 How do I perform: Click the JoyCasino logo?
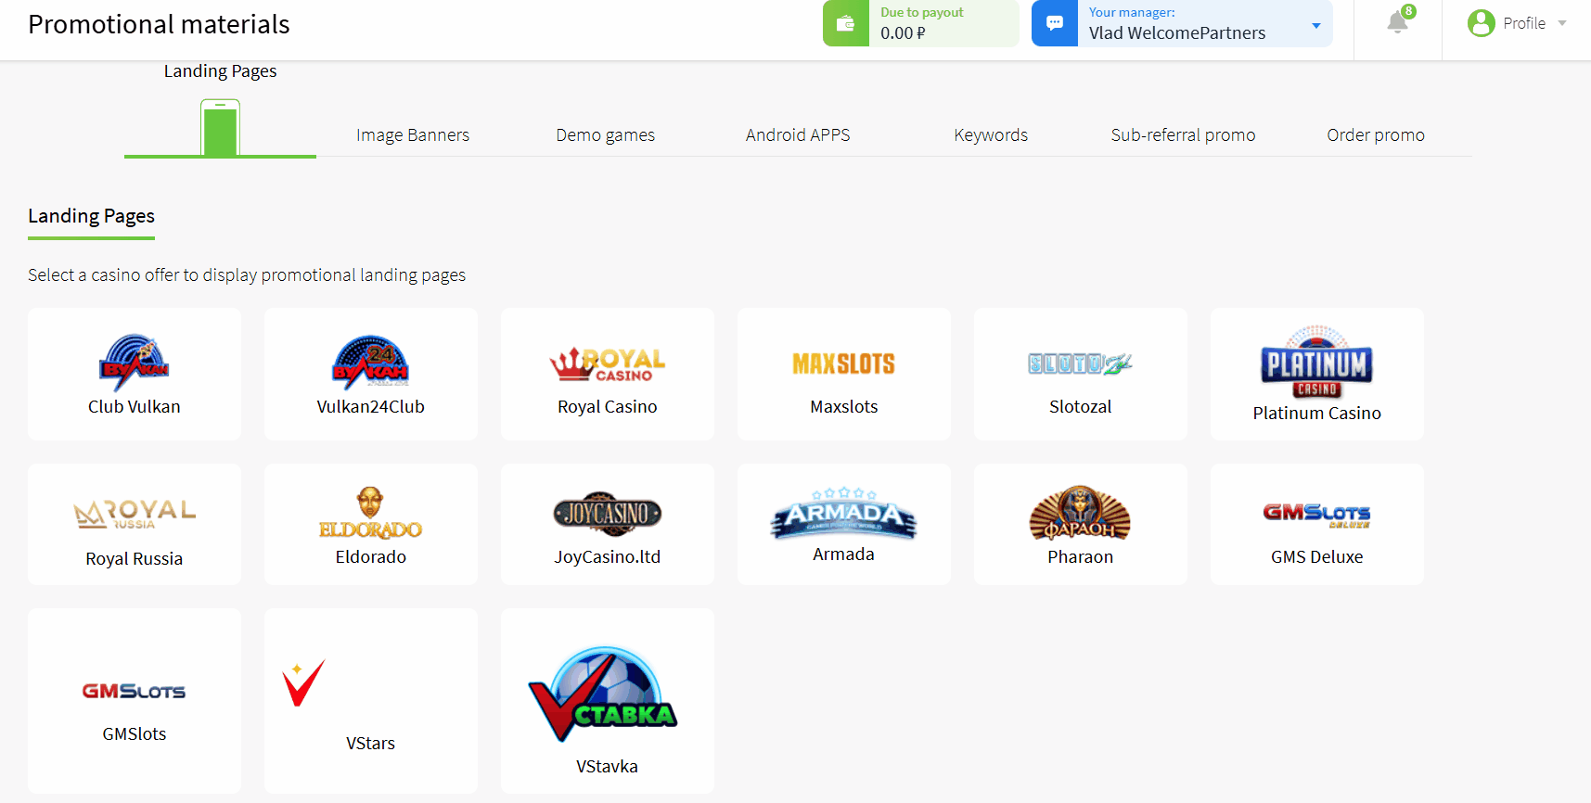click(608, 513)
